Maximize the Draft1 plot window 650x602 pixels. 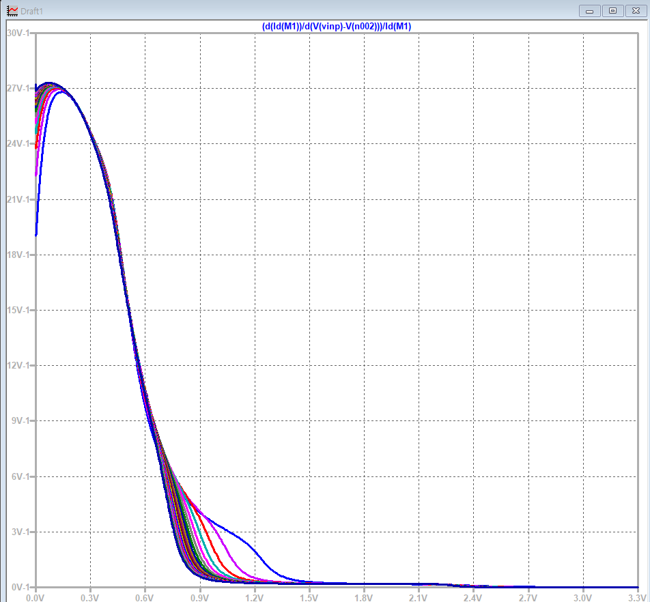(612, 11)
